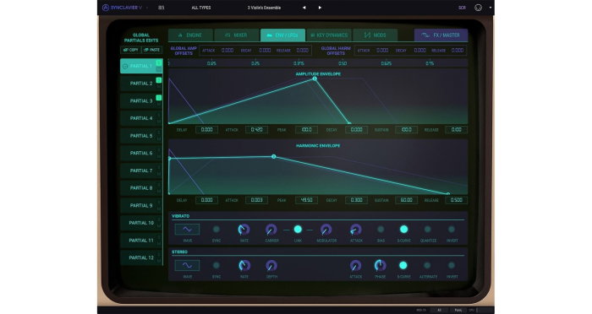Image resolution: width=592 pixels, height=314 pixels.
Task: Select Partial 9
Action: 141,205
